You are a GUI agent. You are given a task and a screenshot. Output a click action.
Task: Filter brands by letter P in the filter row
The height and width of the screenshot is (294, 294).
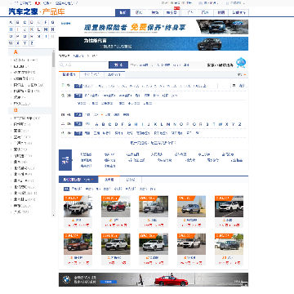188,124
